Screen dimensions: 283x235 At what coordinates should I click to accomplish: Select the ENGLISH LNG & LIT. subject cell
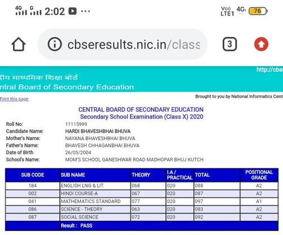(x=95, y=186)
